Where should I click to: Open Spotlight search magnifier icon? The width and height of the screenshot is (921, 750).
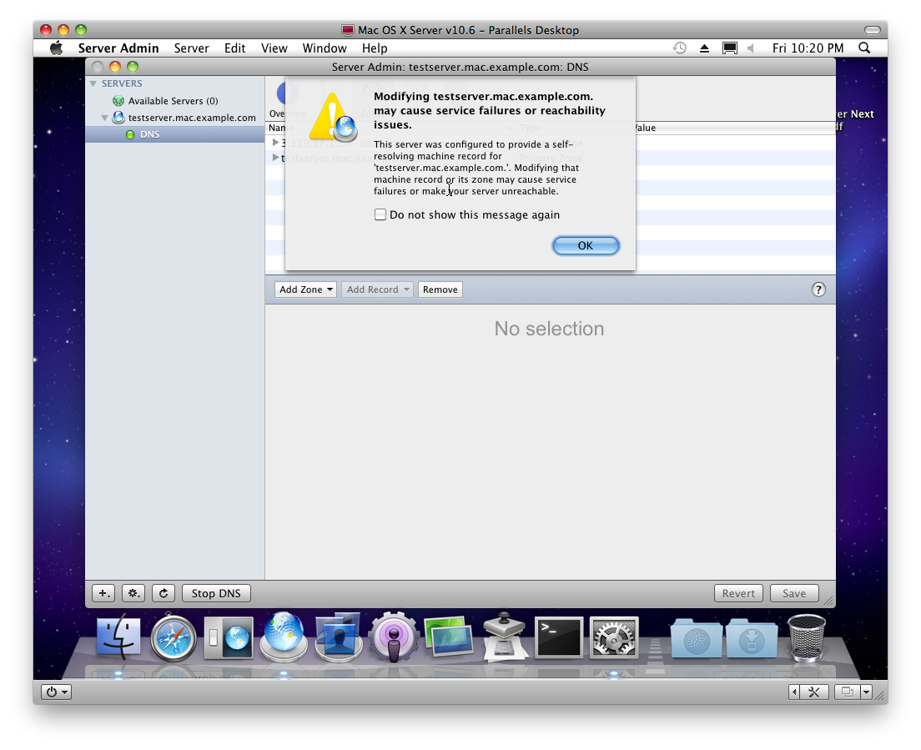coord(864,48)
